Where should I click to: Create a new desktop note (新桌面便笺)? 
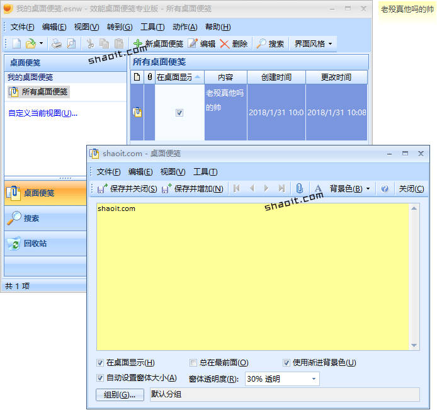pos(158,43)
